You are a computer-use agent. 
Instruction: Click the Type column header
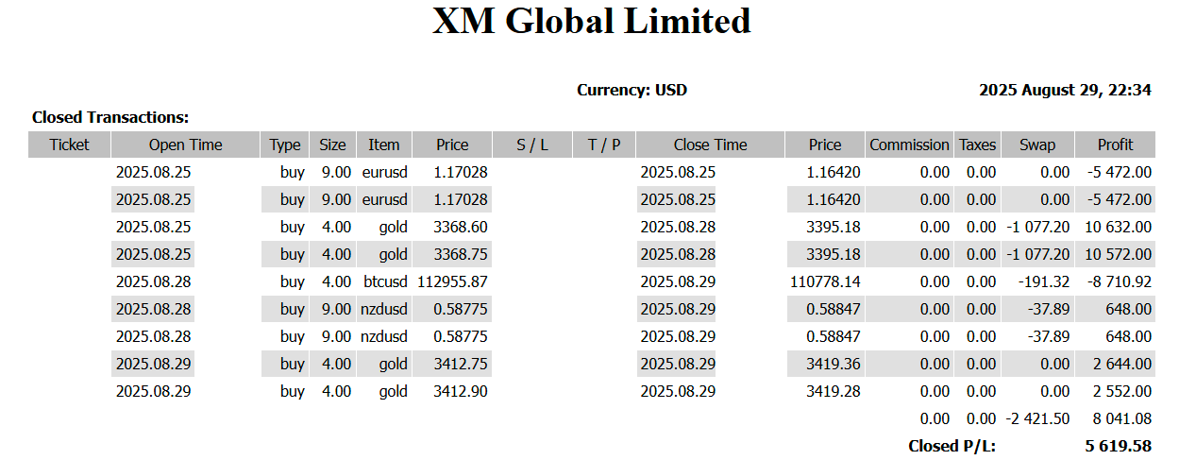(285, 145)
